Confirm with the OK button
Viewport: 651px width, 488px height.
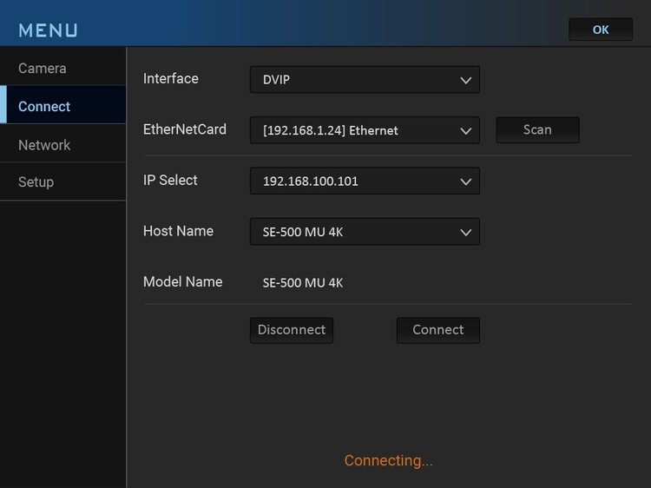601,30
